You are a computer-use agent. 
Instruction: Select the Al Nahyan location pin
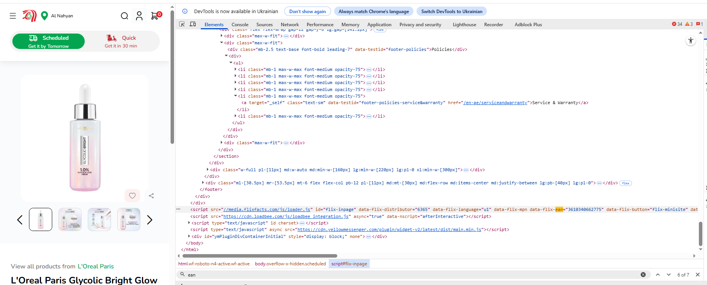44,15
